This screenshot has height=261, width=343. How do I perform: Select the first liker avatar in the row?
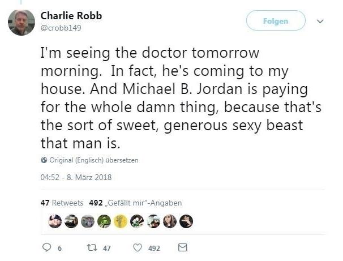(55, 221)
